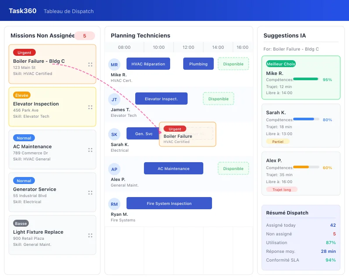Image resolution: width=349 pixels, height=279 pixels.
Task: Click Alex P.'s avatar icon
Action: 114,169
